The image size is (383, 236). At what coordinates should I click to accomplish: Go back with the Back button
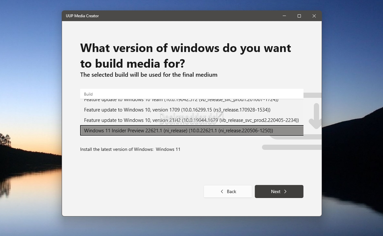(x=228, y=191)
